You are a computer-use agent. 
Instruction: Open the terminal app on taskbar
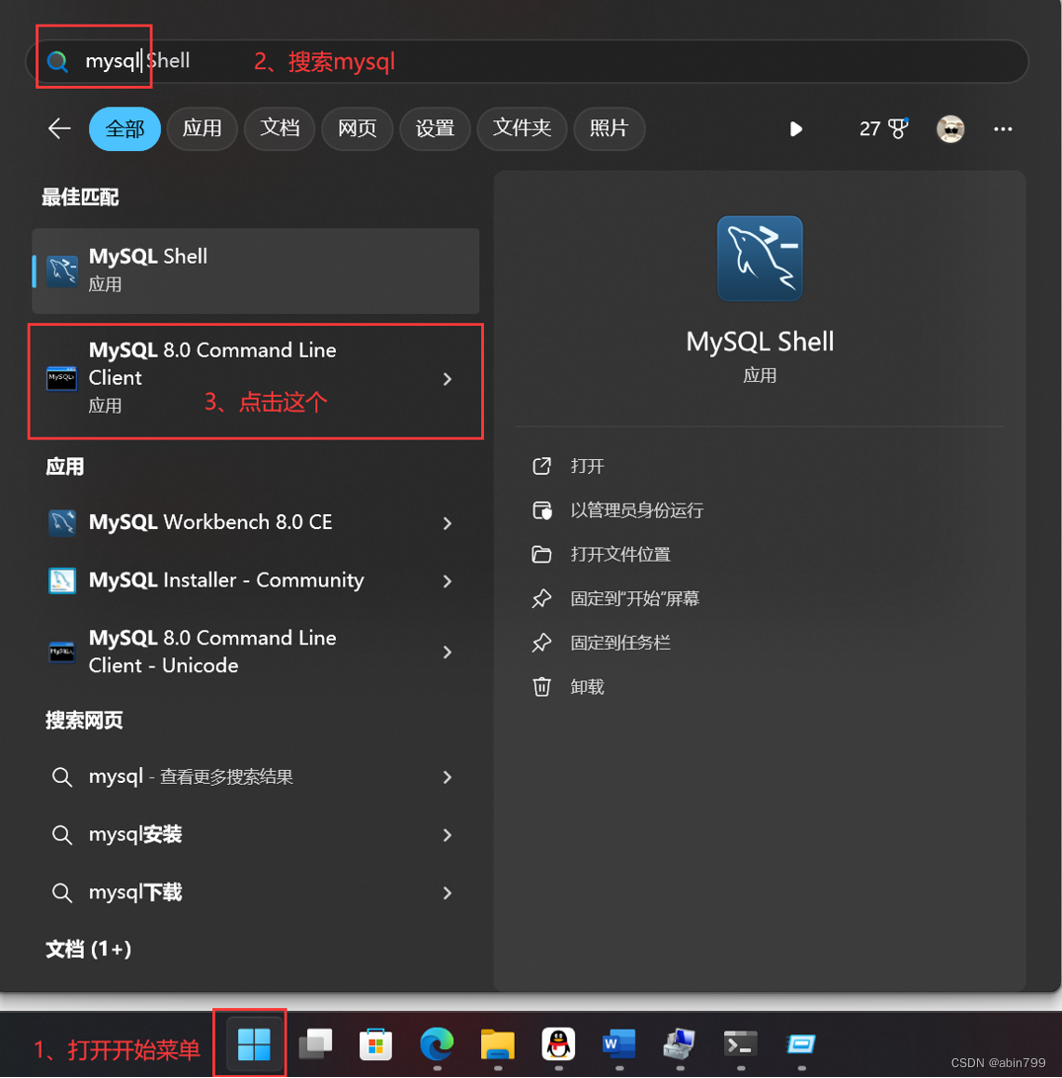tap(741, 1044)
